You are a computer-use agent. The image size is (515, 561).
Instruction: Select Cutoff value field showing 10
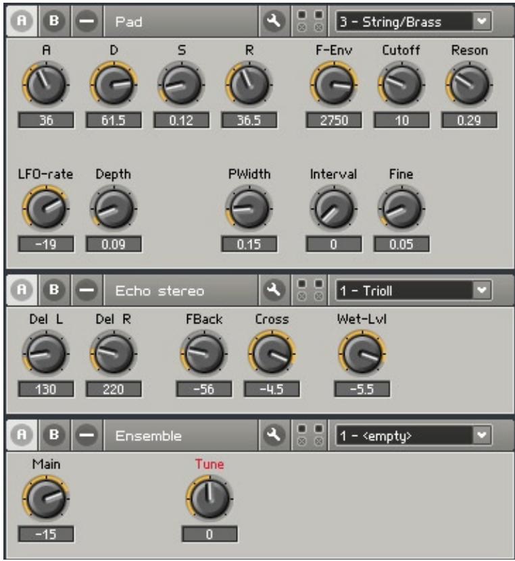(x=401, y=120)
